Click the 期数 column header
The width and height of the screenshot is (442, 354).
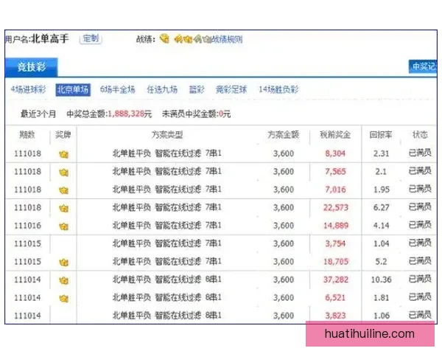point(27,135)
